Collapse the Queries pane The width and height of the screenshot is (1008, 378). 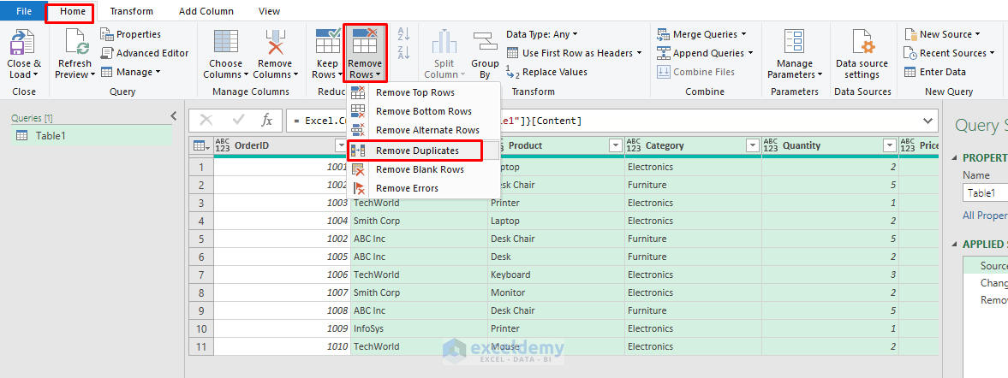(x=173, y=115)
